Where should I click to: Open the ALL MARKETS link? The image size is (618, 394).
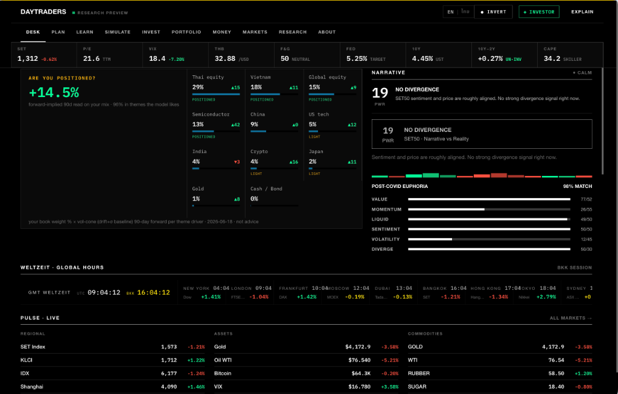click(x=571, y=318)
